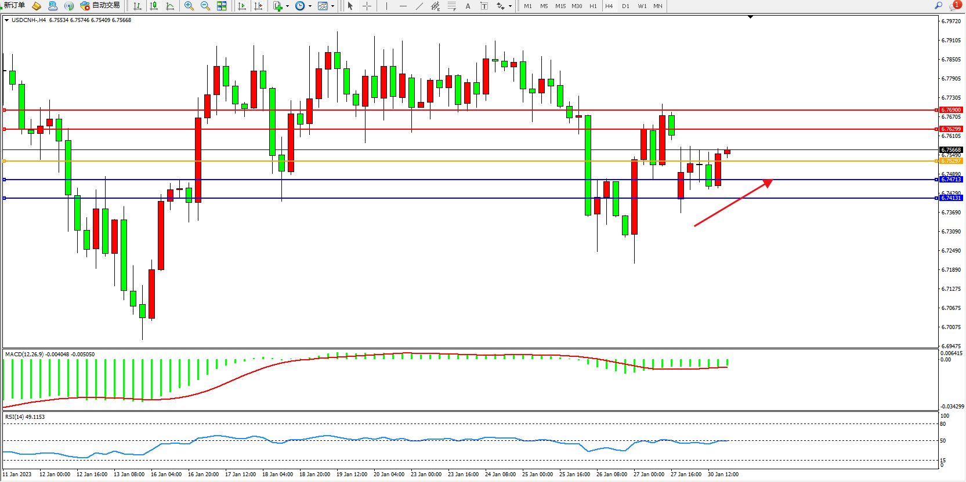Switch to the D1 timeframe
Image resolution: width=966 pixels, height=482 pixels.
coord(625,6)
